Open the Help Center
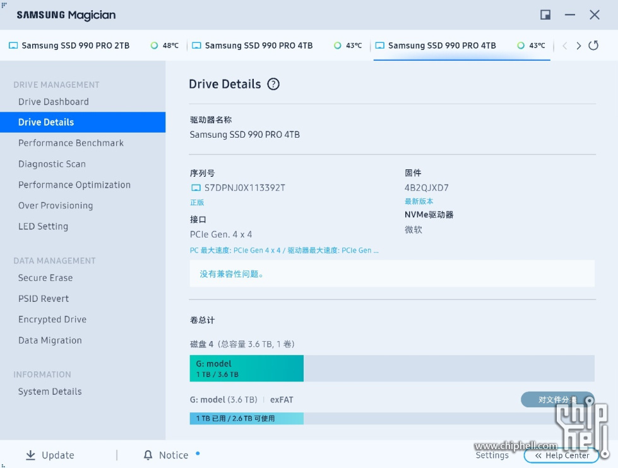 coord(561,455)
